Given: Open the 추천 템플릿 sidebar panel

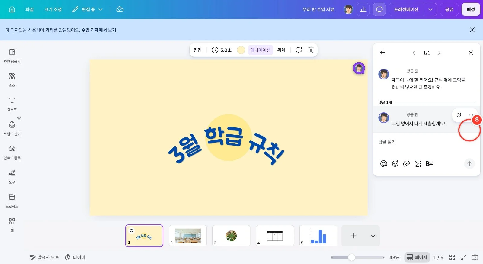Looking at the screenshot, I should pos(12,56).
